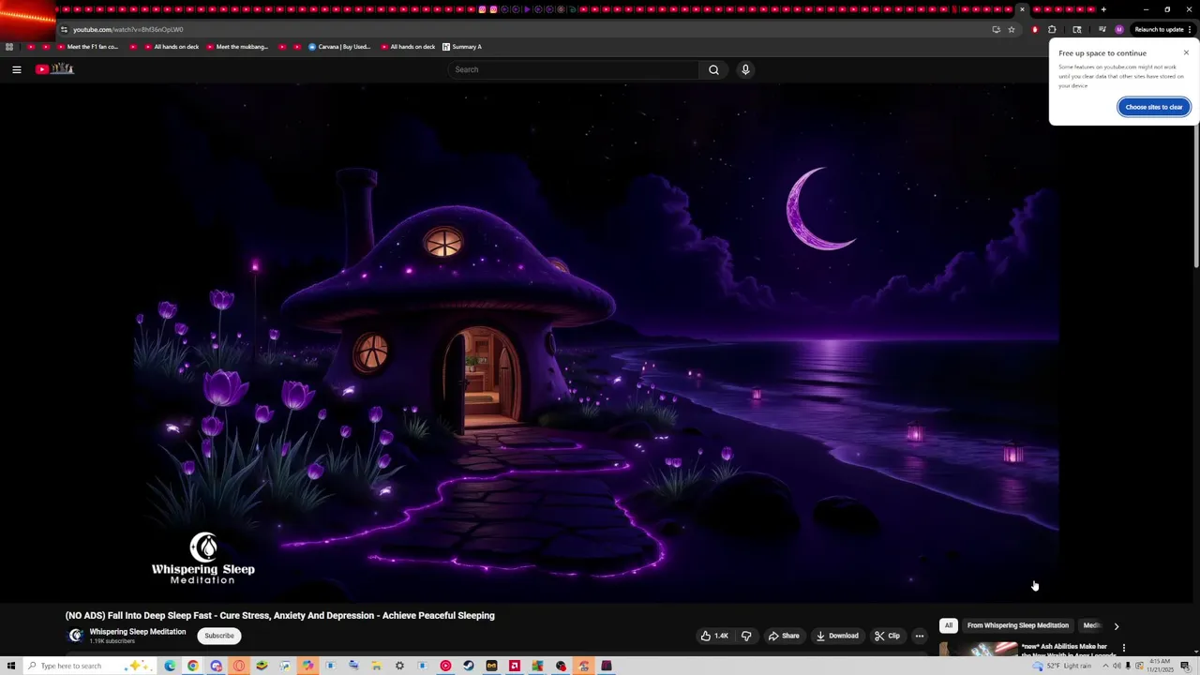Viewport: 1200px width, 675px height.
Task: Open 'Carvana | Buy Used...' bookmark
Action: (x=339, y=47)
